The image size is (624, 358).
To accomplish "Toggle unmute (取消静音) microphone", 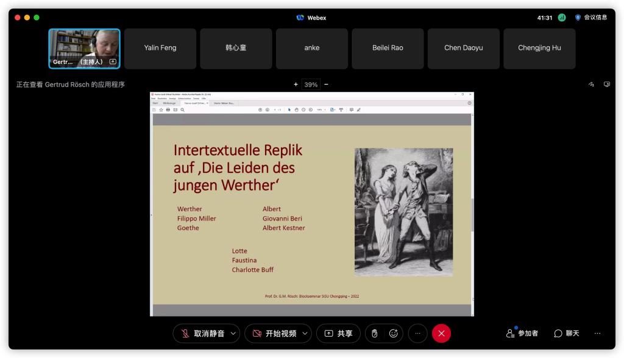I will coord(202,334).
